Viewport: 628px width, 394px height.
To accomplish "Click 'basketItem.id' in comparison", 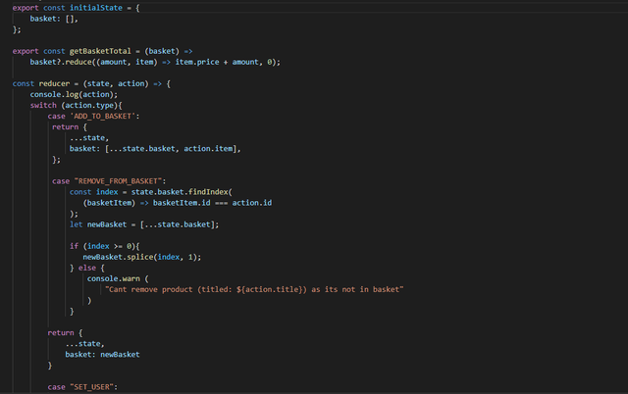I will [182, 203].
